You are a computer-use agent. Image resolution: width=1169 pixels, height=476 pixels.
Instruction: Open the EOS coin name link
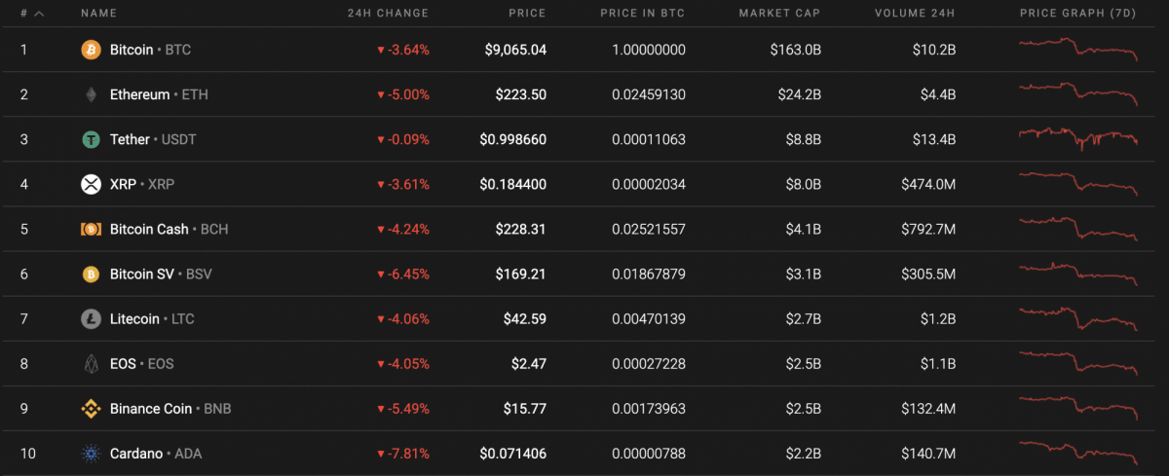click(123, 364)
